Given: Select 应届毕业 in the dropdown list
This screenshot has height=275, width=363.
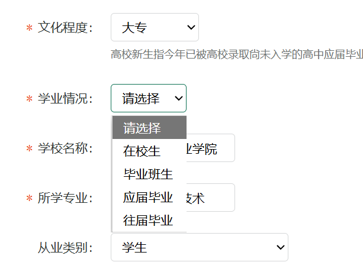Looking at the screenshot, I should pos(149,197).
